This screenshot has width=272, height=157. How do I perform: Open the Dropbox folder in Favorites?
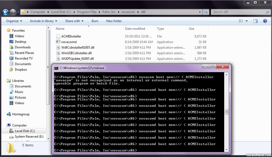coord(21,70)
